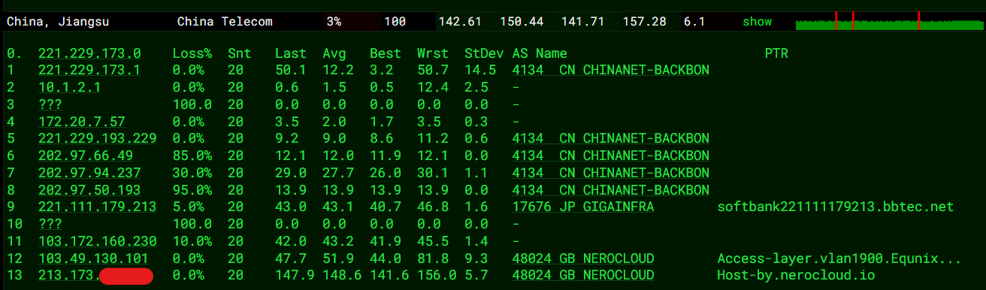
Task: Open AS link 4134 CN CHINANET-BACKBON in hop 1
Action: tap(610, 71)
